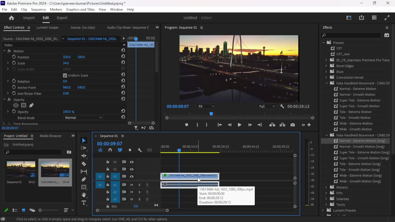
Task: Open Workspaces icon in header
Action: [x=349, y=18]
